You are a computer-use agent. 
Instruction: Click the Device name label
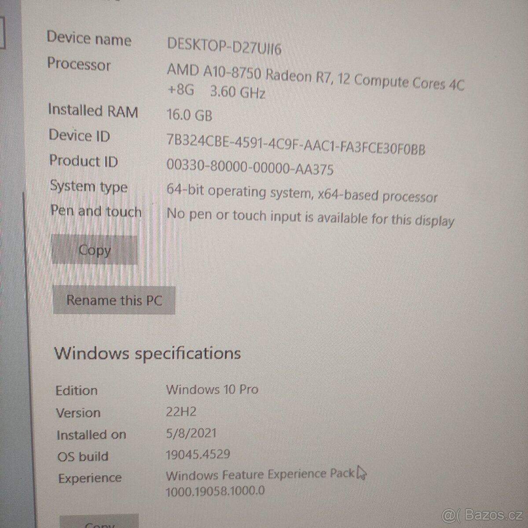tap(89, 38)
